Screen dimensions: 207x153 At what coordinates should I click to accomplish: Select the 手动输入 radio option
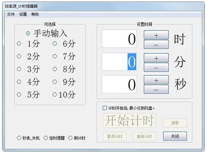(x=28, y=33)
